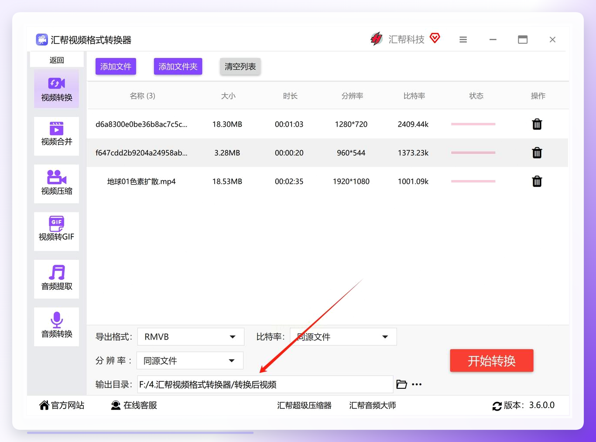Check for updates via version refresh icon
596x442 pixels.
tap(497, 406)
